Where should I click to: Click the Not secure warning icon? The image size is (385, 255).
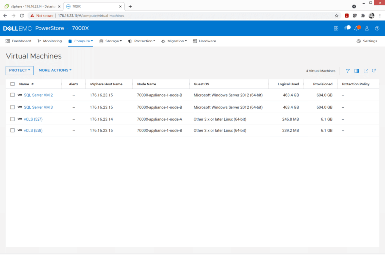pyautogui.click(x=32, y=16)
